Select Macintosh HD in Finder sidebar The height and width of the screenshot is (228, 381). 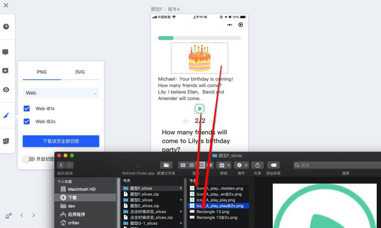[x=86, y=189]
